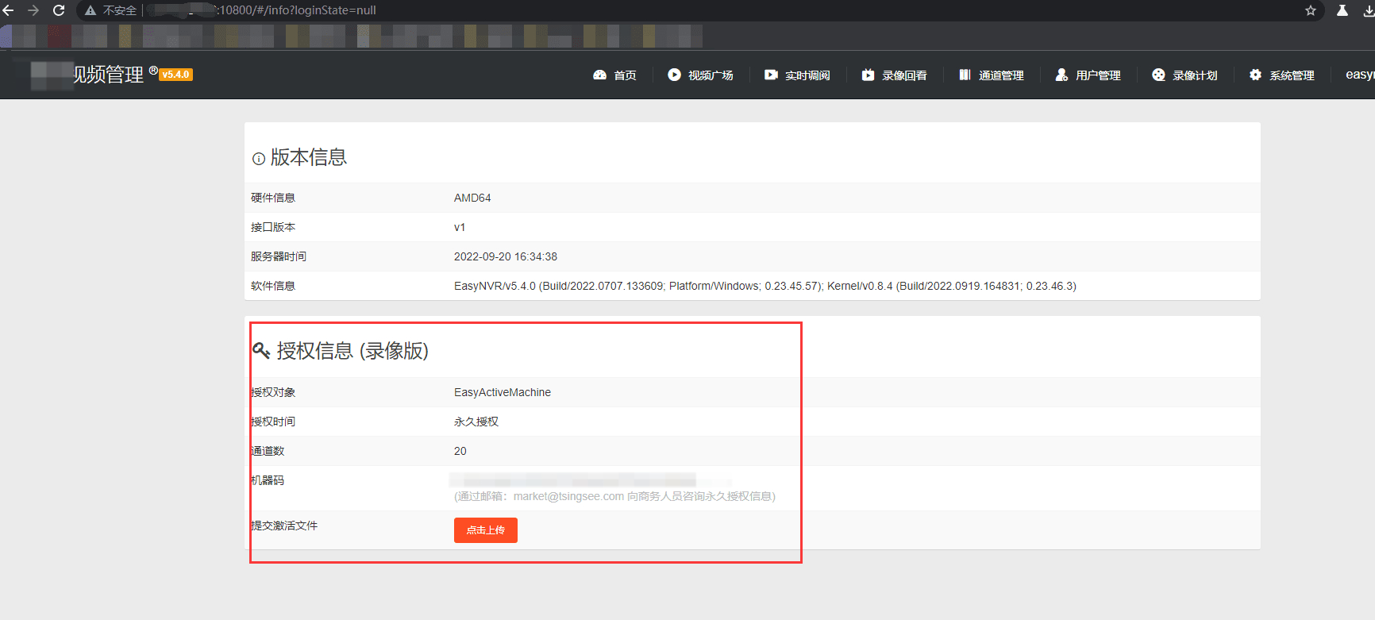Click the 服务器时间 label
The height and width of the screenshot is (620, 1375).
click(279, 256)
